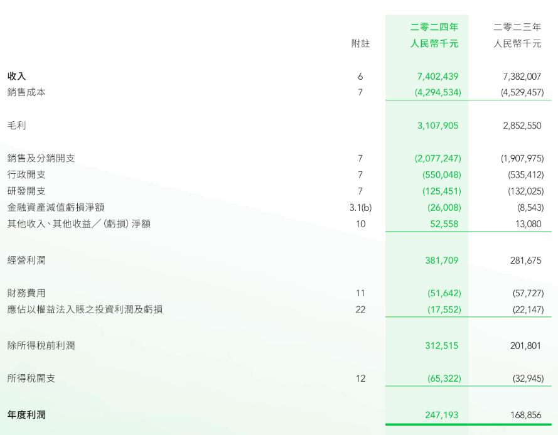This screenshot has width=558, height=435.
Task: Click the 二零二三年 column header
Action: (x=517, y=28)
